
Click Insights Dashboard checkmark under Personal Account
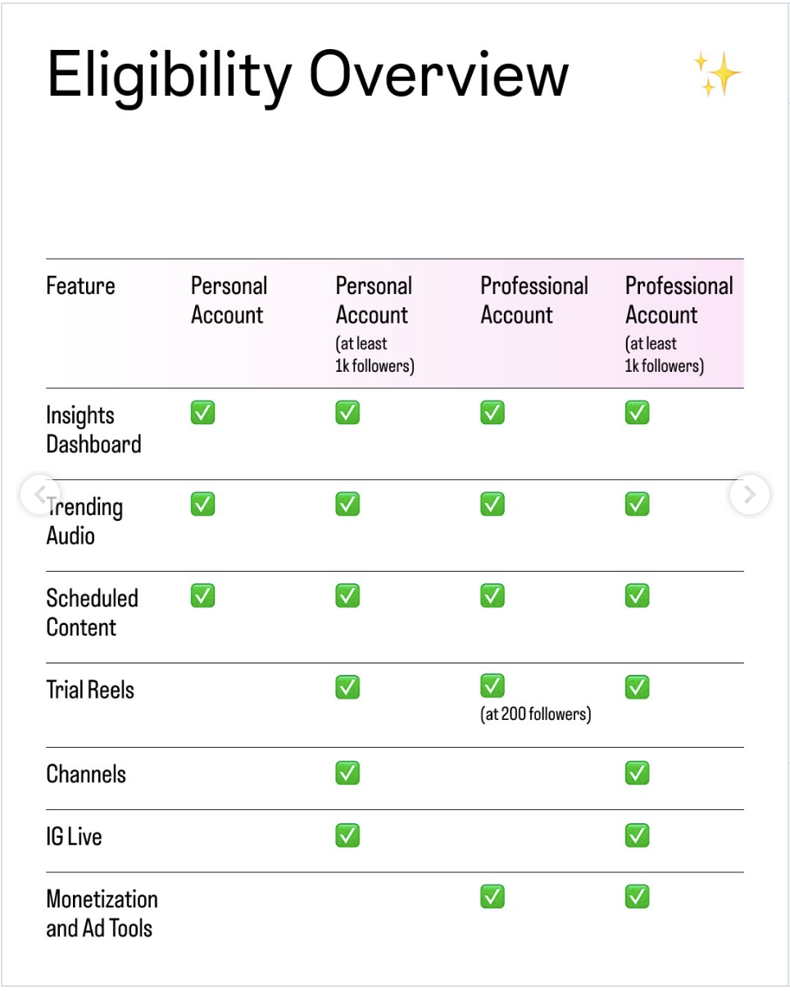[x=203, y=413]
